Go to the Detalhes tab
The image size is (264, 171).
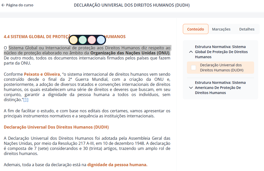[247, 29]
